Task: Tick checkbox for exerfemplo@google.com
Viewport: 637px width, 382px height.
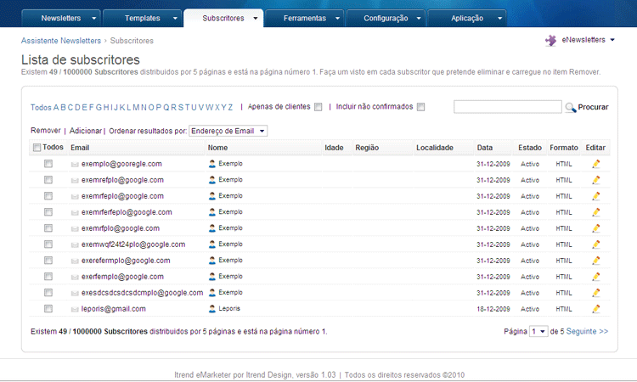Action: (48, 277)
